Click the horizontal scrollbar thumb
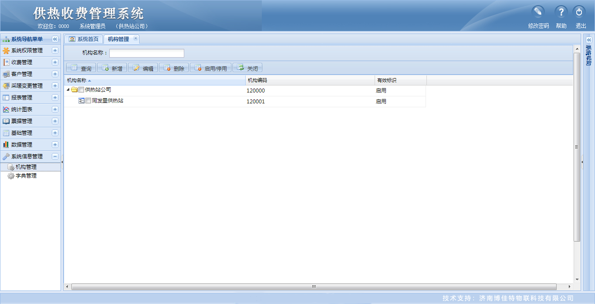 [x=314, y=287]
